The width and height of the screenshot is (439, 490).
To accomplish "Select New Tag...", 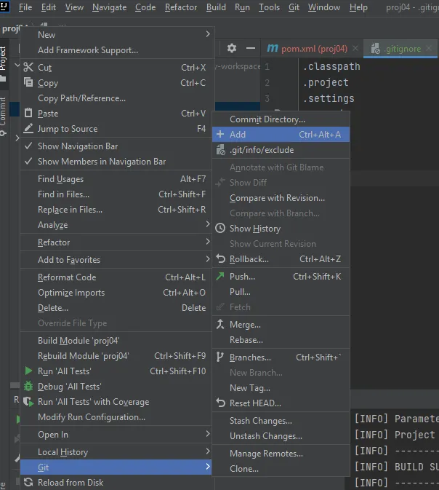I will (x=281, y=388).
